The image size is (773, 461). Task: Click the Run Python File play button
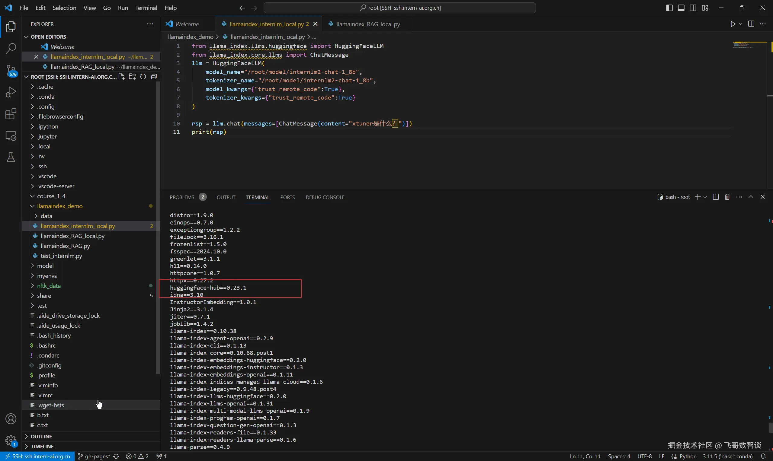733,24
